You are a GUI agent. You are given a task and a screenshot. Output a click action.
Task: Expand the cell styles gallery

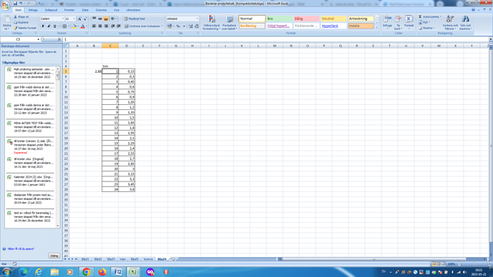pos(377,28)
